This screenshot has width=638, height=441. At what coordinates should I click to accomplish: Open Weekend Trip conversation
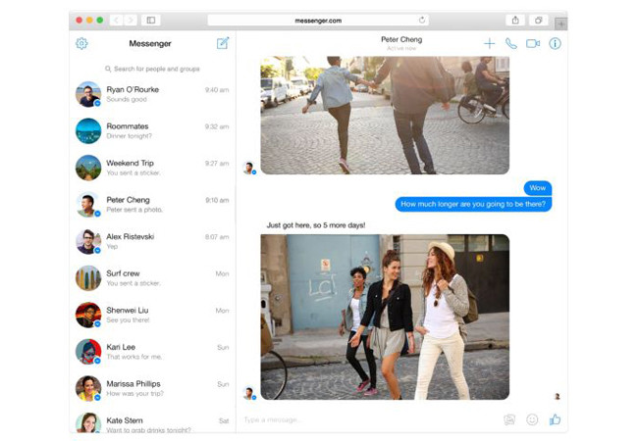click(x=152, y=168)
